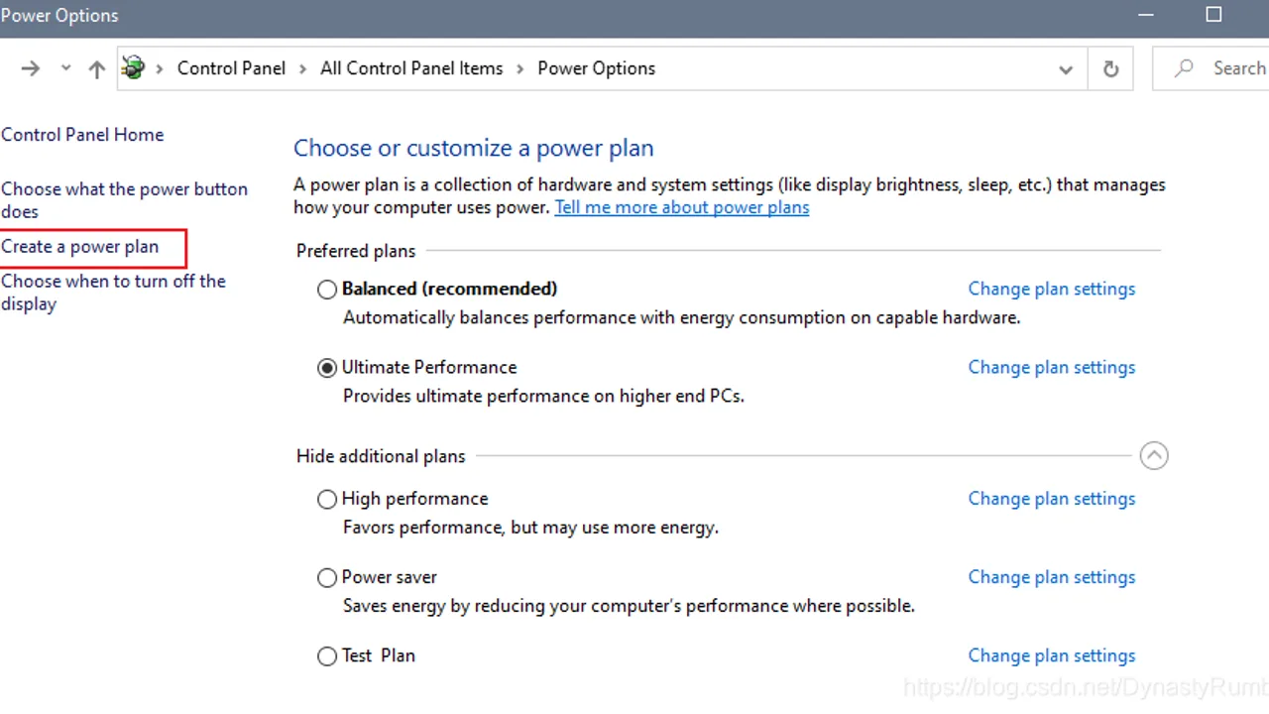Select the Power saver plan
1269x714 pixels.
327,578
